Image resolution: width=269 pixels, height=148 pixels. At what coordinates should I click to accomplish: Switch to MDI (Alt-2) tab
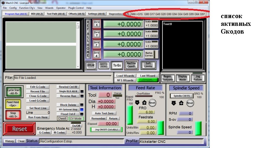[x=37, y=14]
